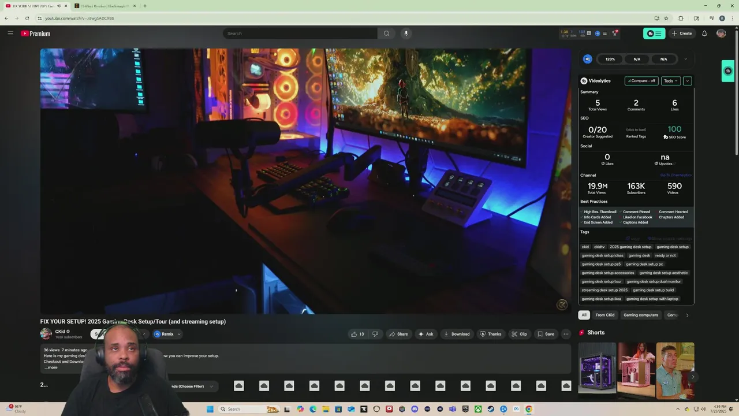Open account avatar menu
This screenshot has width=739, height=416.
click(x=721, y=34)
